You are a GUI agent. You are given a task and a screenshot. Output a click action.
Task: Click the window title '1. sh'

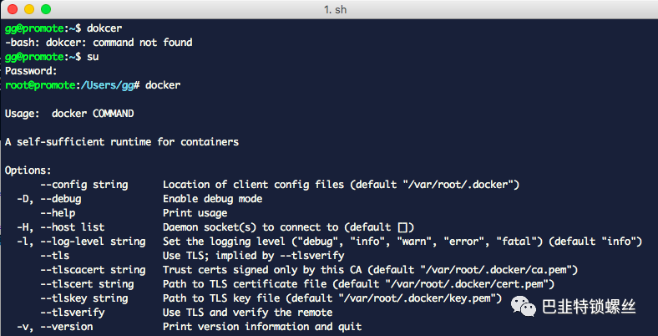336,9
